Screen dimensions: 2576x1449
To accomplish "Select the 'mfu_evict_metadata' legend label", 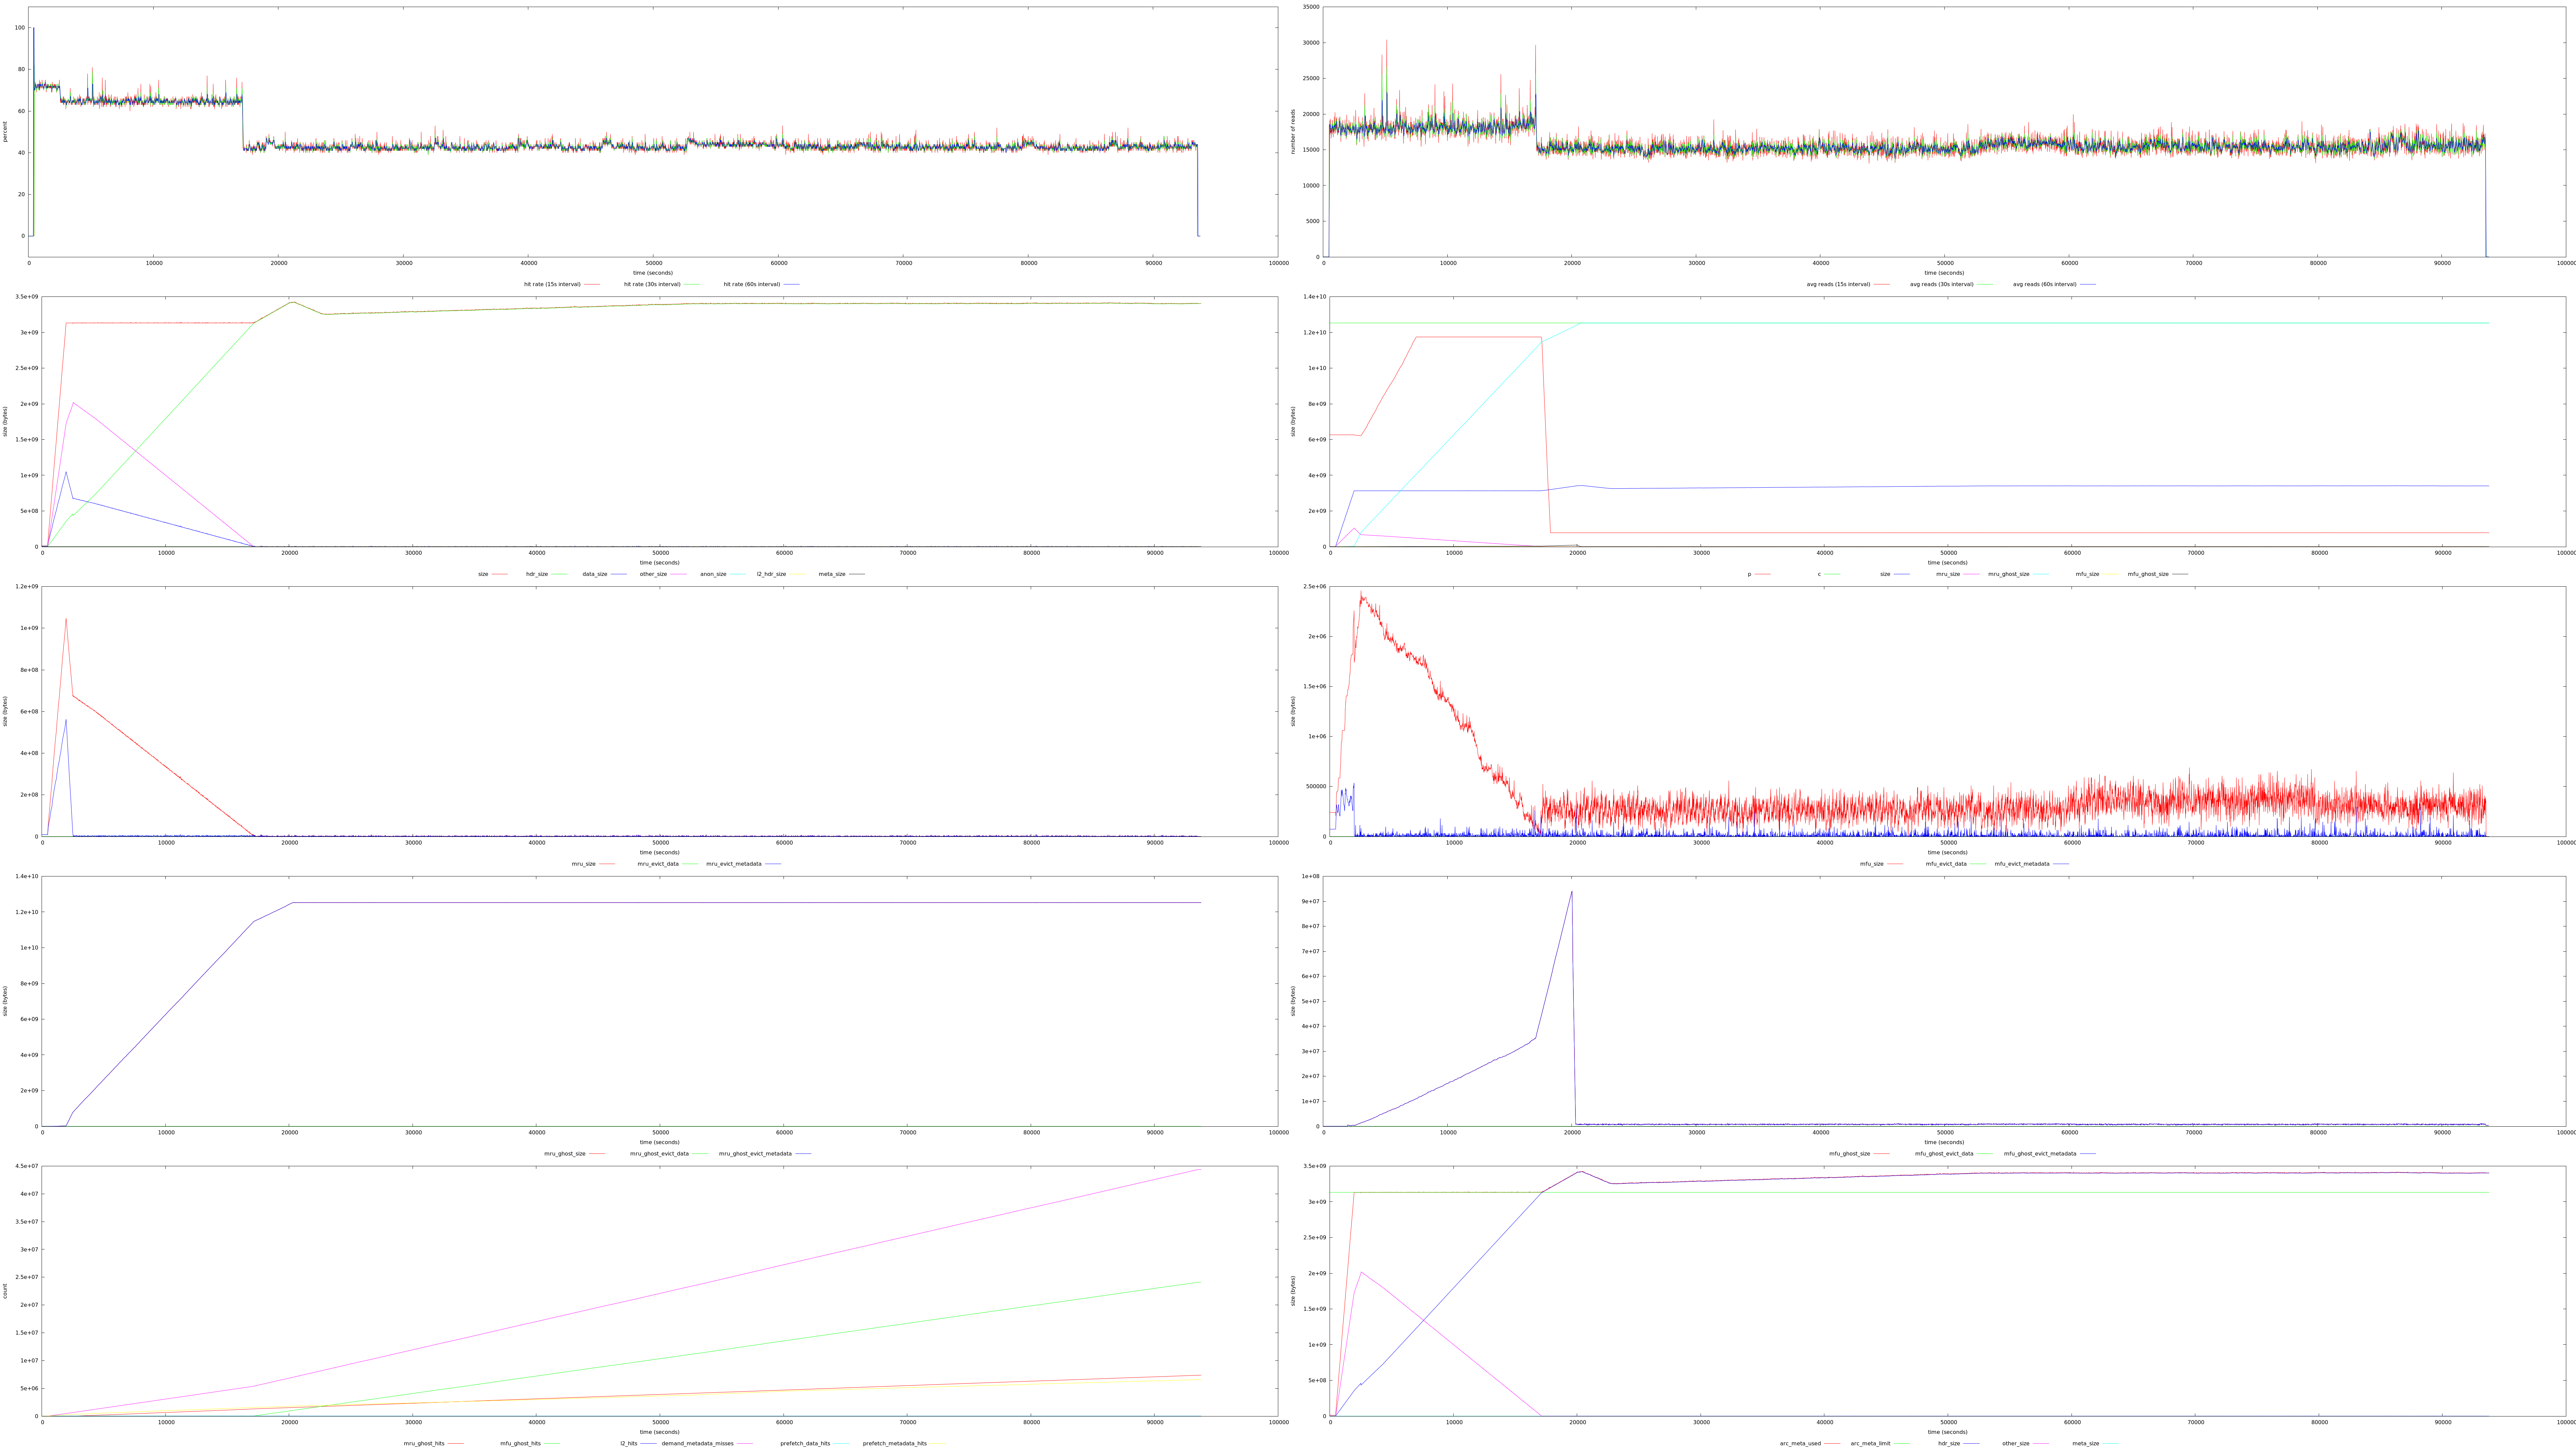I will pos(2022,864).
